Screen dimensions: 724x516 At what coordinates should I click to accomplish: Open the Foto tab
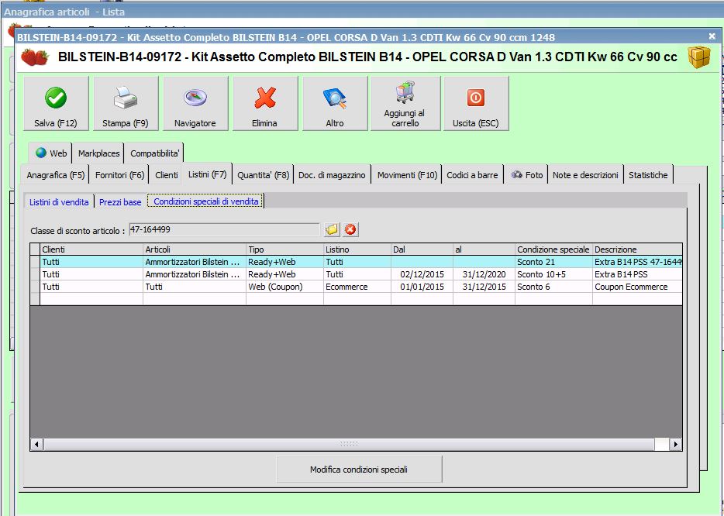[x=526, y=175]
